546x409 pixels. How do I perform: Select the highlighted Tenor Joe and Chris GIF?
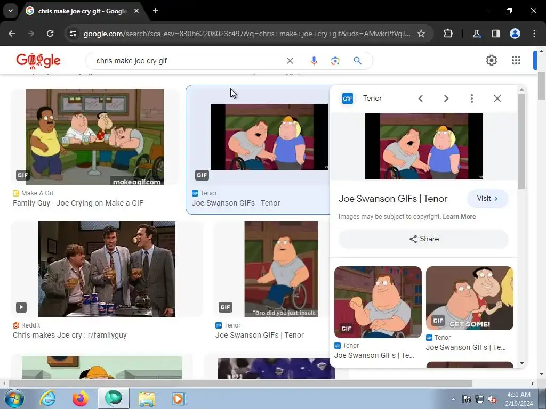(x=269, y=137)
